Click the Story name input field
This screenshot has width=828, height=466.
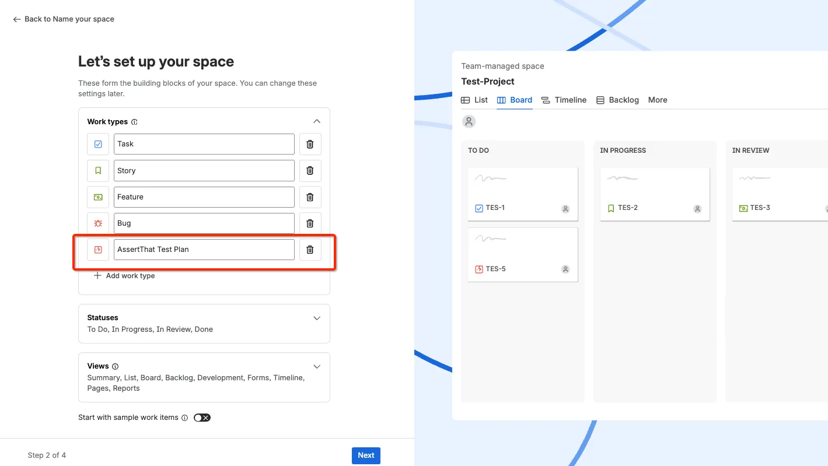pos(204,170)
